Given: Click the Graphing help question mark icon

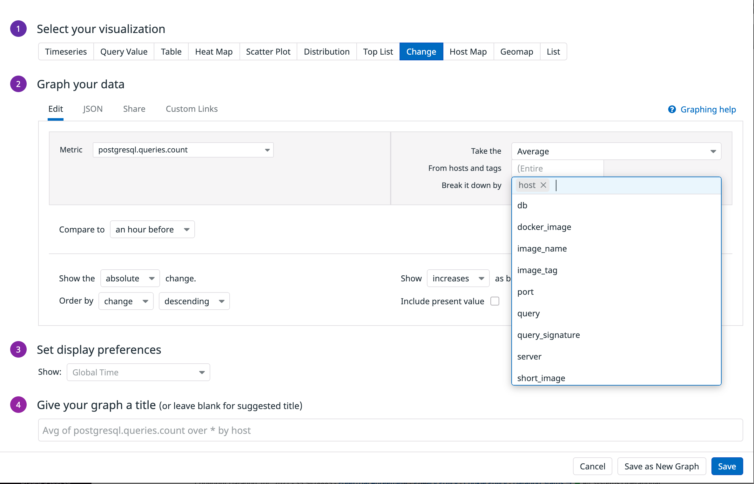Looking at the screenshot, I should pyautogui.click(x=672, y=109).
